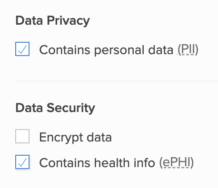Click the word 'personal' in the label
218x188 pixels.
tap(119, 50)
